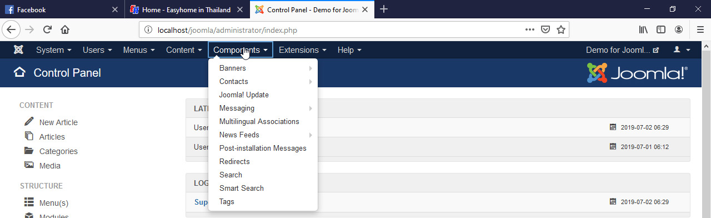The image size is (711, 218).
Task: Expand the Menus dropdown
Action: [139, 50]
